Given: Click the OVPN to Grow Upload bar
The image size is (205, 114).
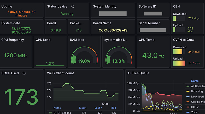Looking at the screenshot, I should point(179,63).
